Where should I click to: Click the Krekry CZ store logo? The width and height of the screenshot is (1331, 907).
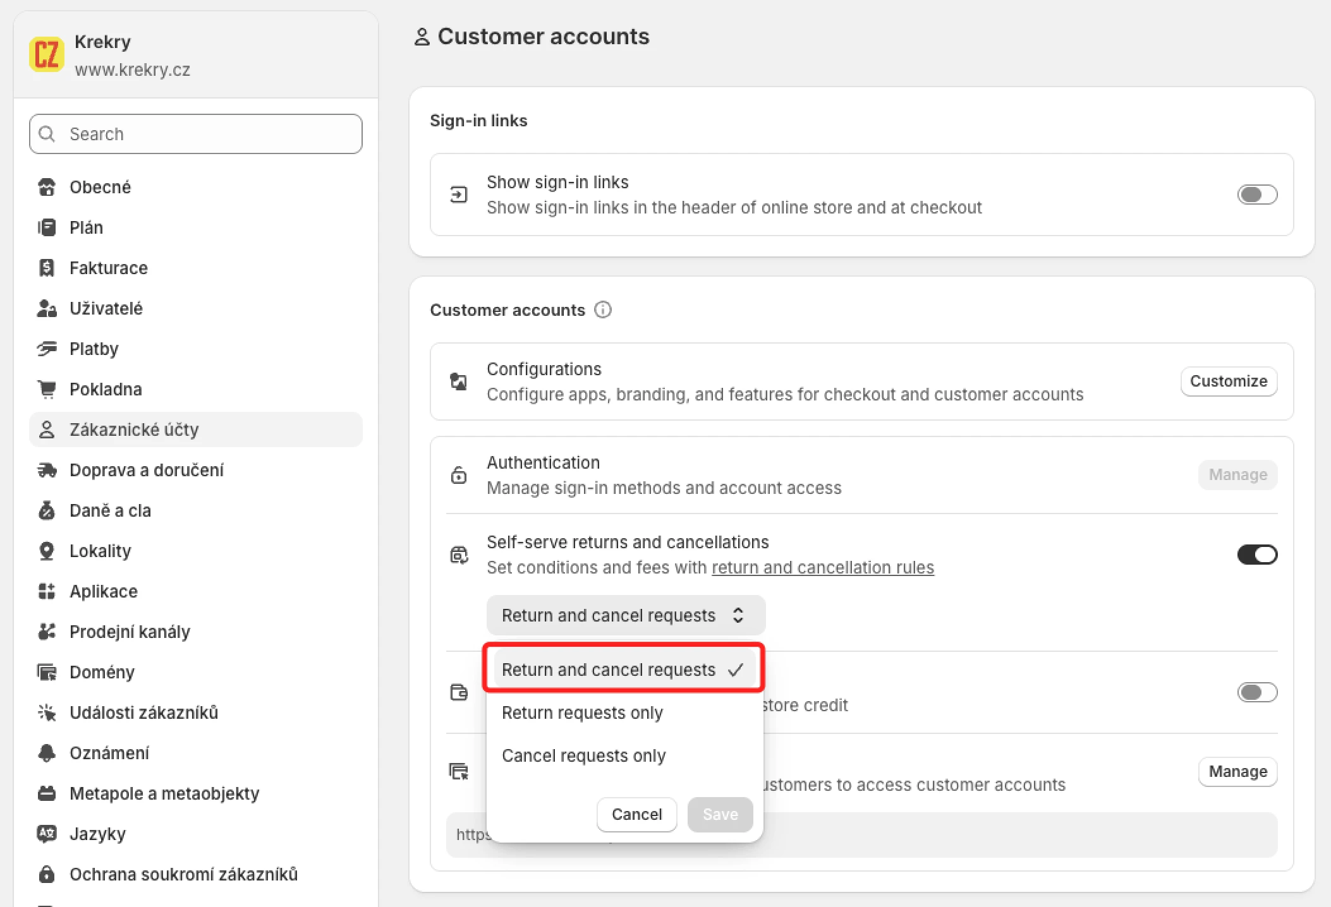pos(47,54)
